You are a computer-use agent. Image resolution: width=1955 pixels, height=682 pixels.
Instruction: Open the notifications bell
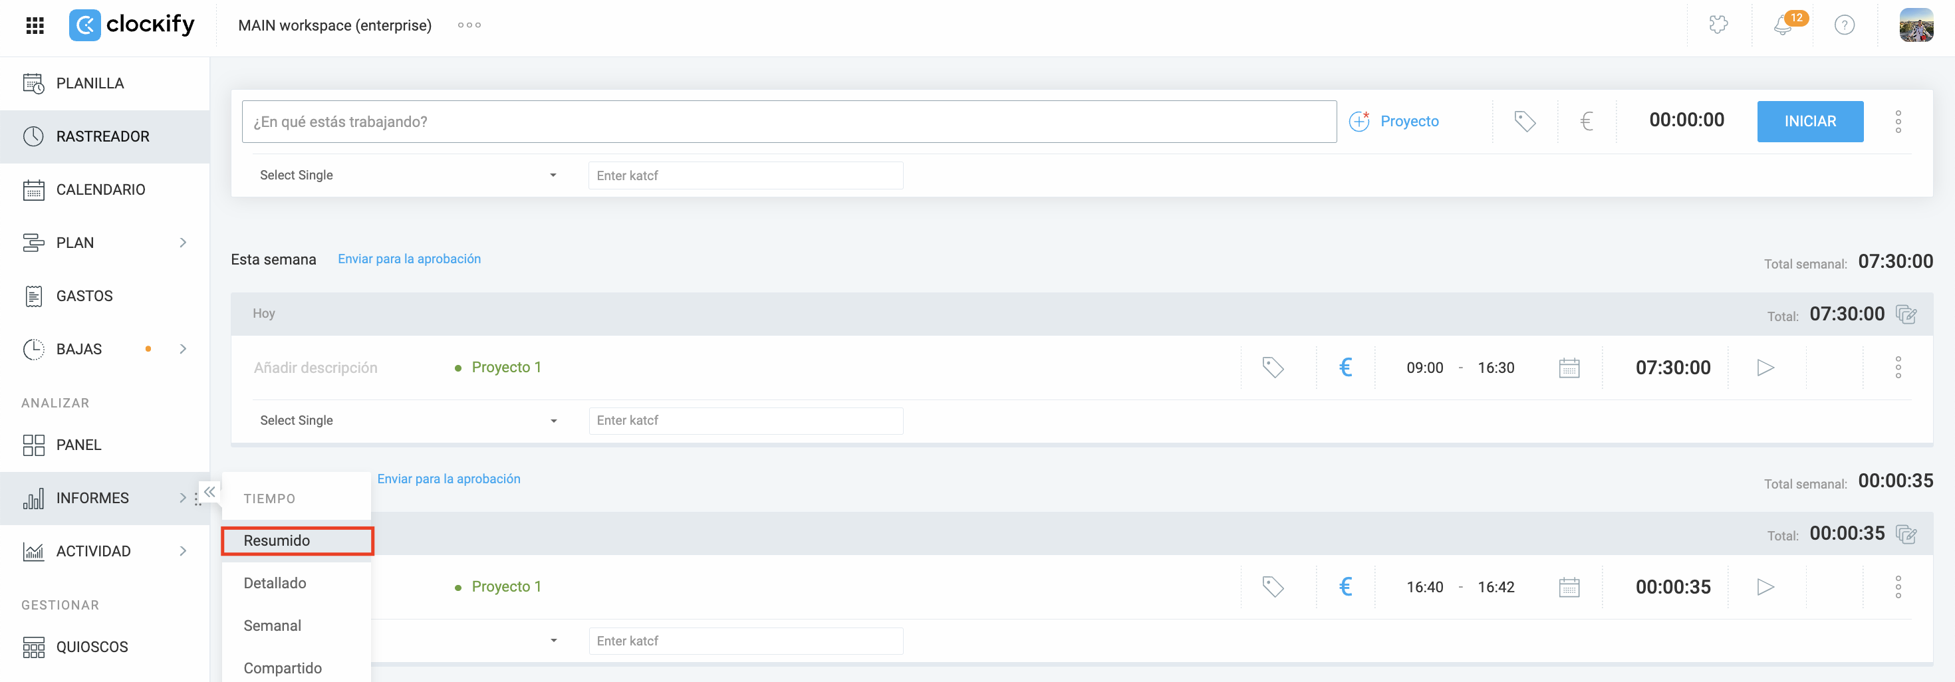[x=1783, y=26]
